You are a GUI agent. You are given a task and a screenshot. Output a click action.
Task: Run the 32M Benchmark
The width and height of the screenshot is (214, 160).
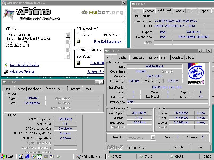[108, 42]
